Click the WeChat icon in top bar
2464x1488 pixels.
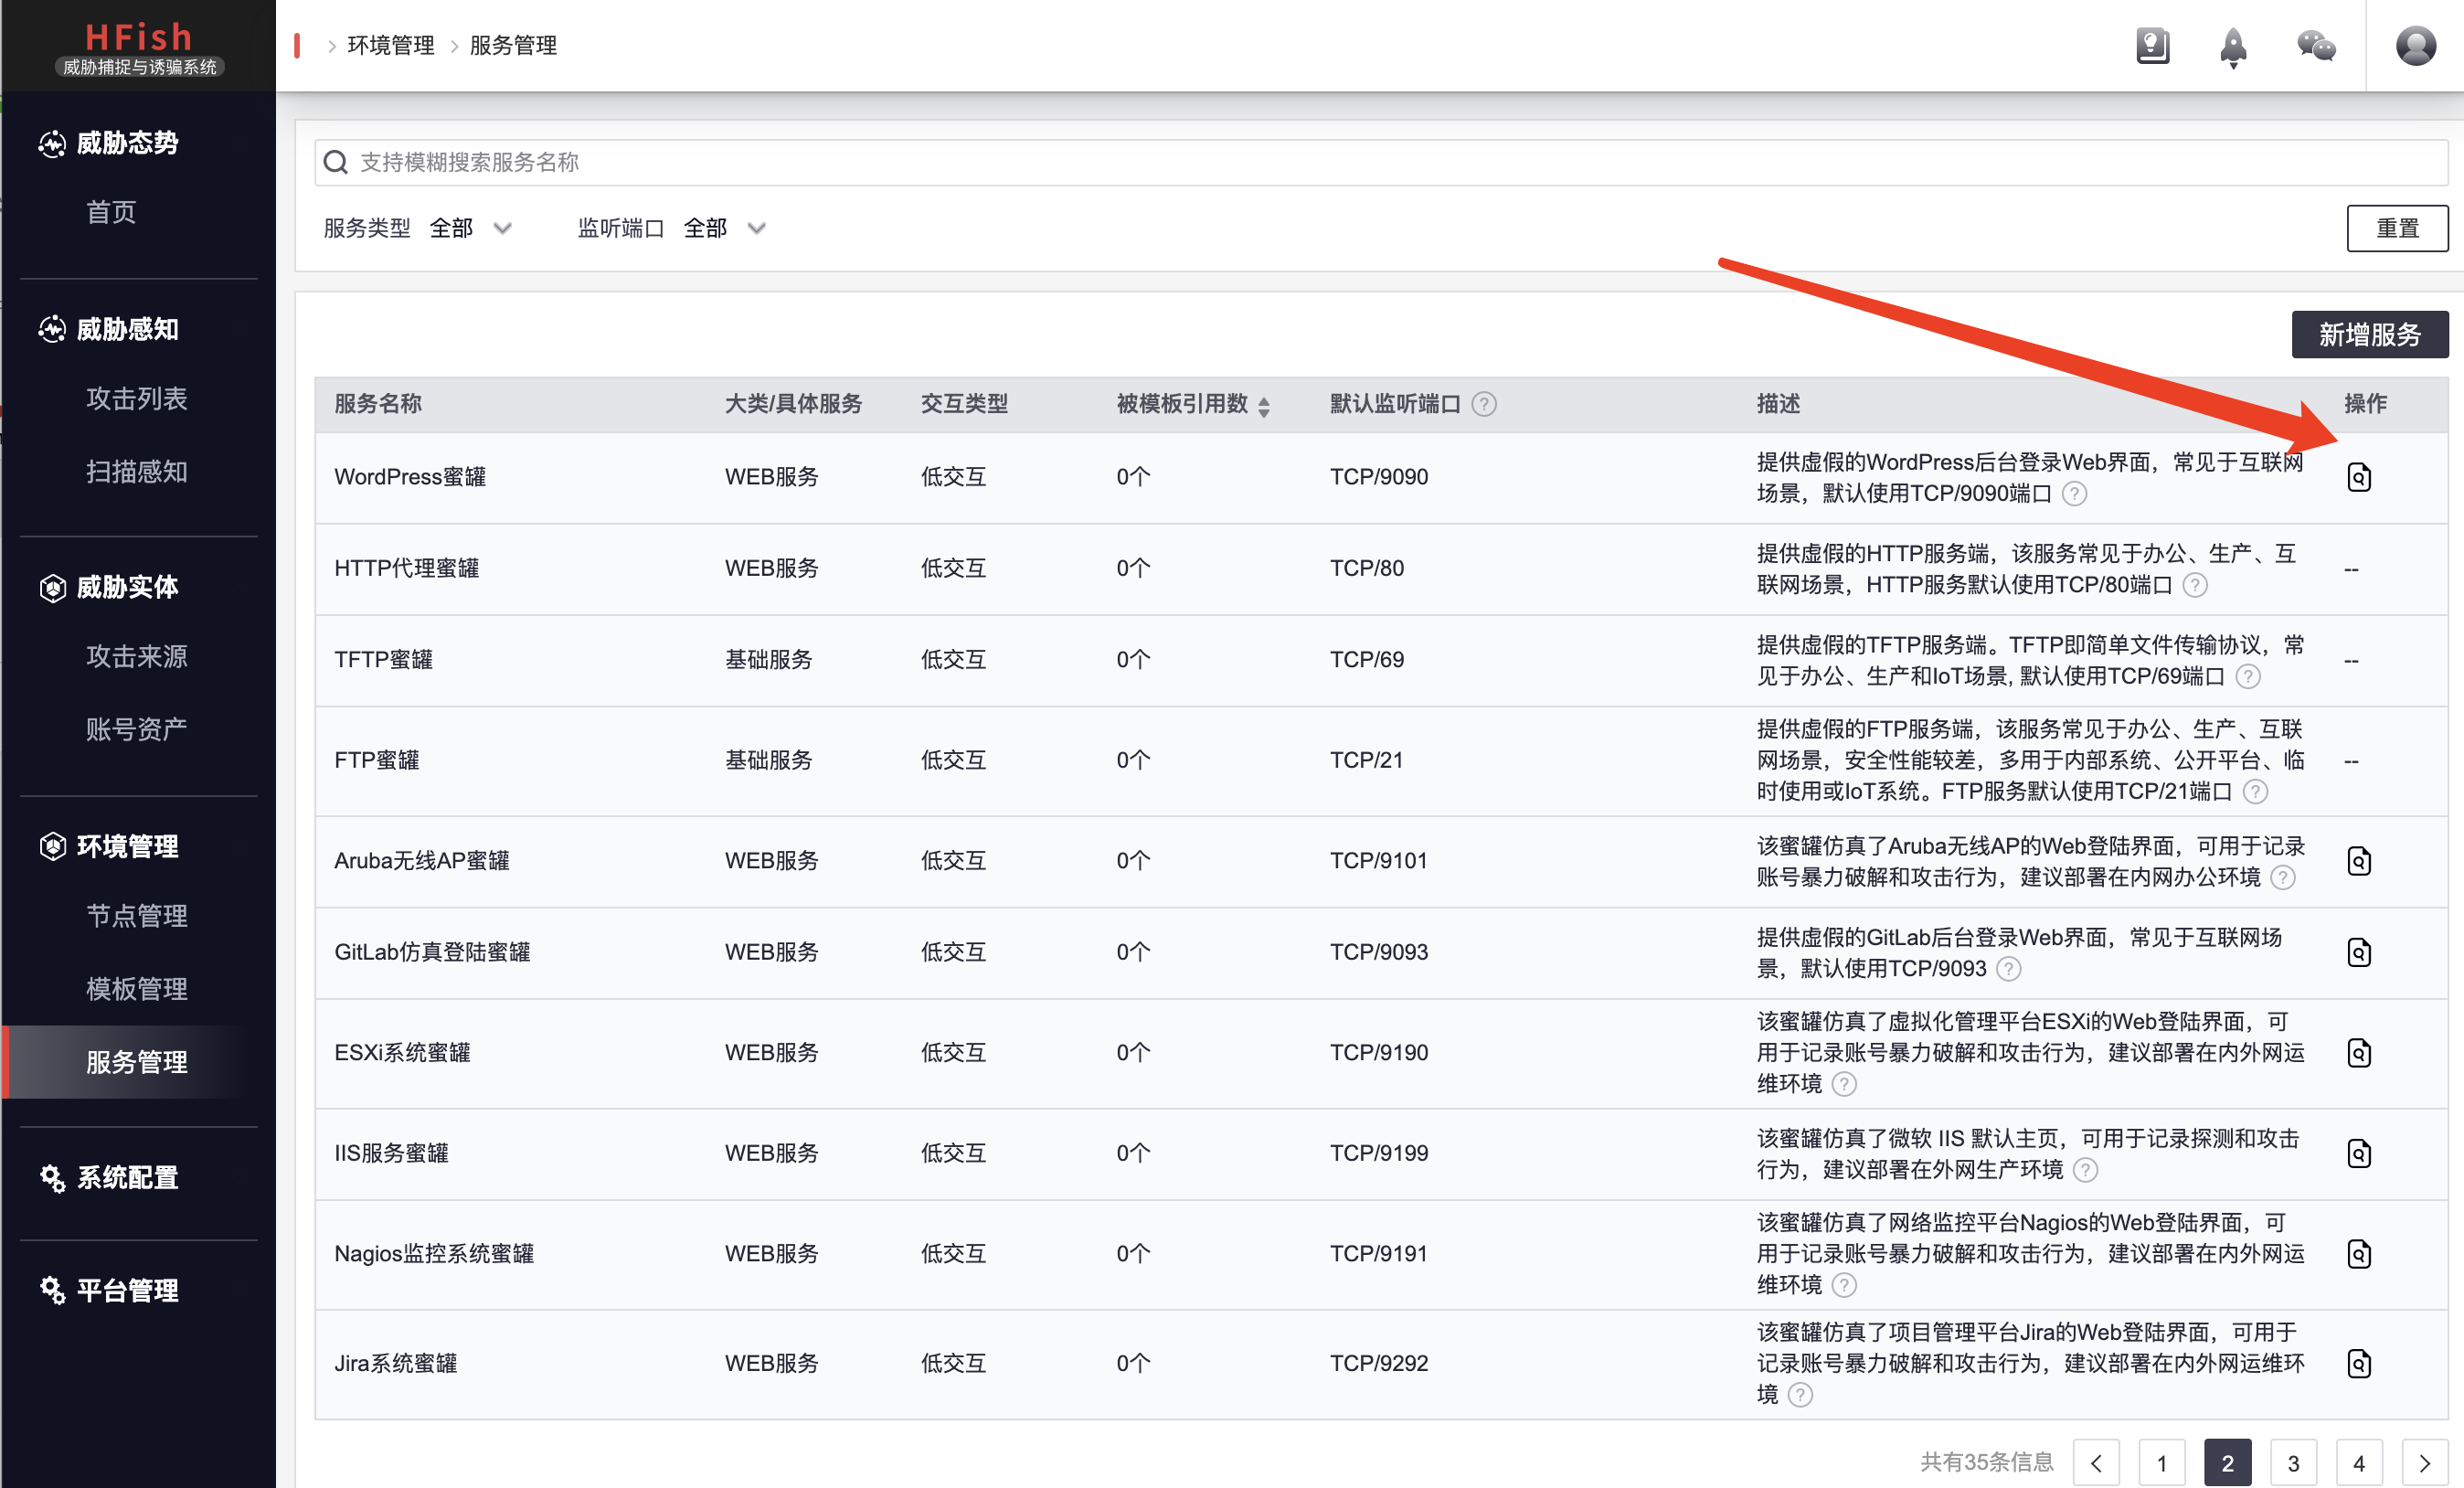point(2315,46)
